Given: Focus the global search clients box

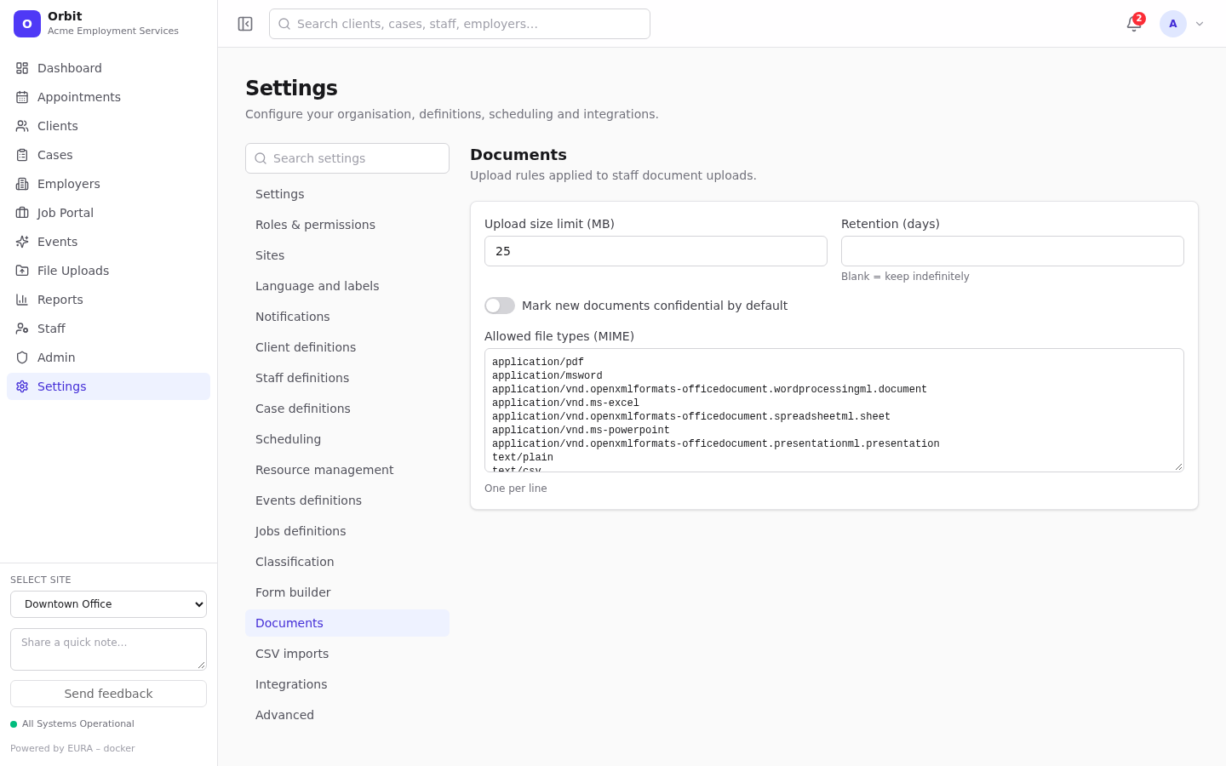Looking at the screenshot, I should (x=460, y=24).
